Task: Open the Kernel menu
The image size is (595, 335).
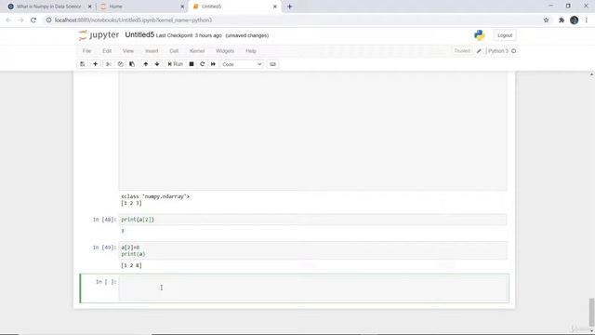Action: click(x=197, y=51)
